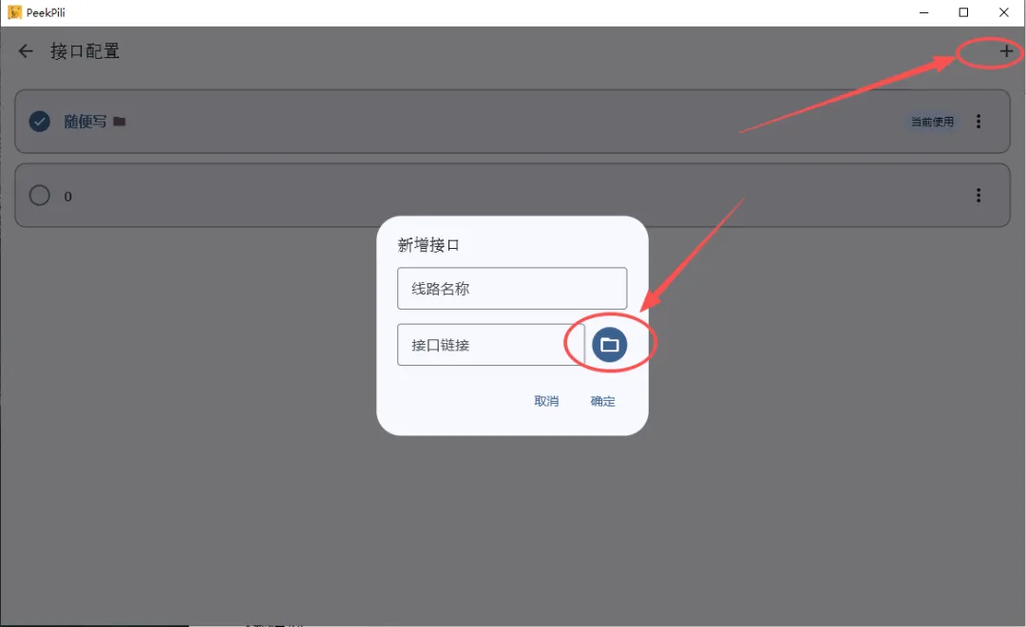Open the three-dot menu for 随便写
This screenshot has height=627, width=1026.
point(978,121)
